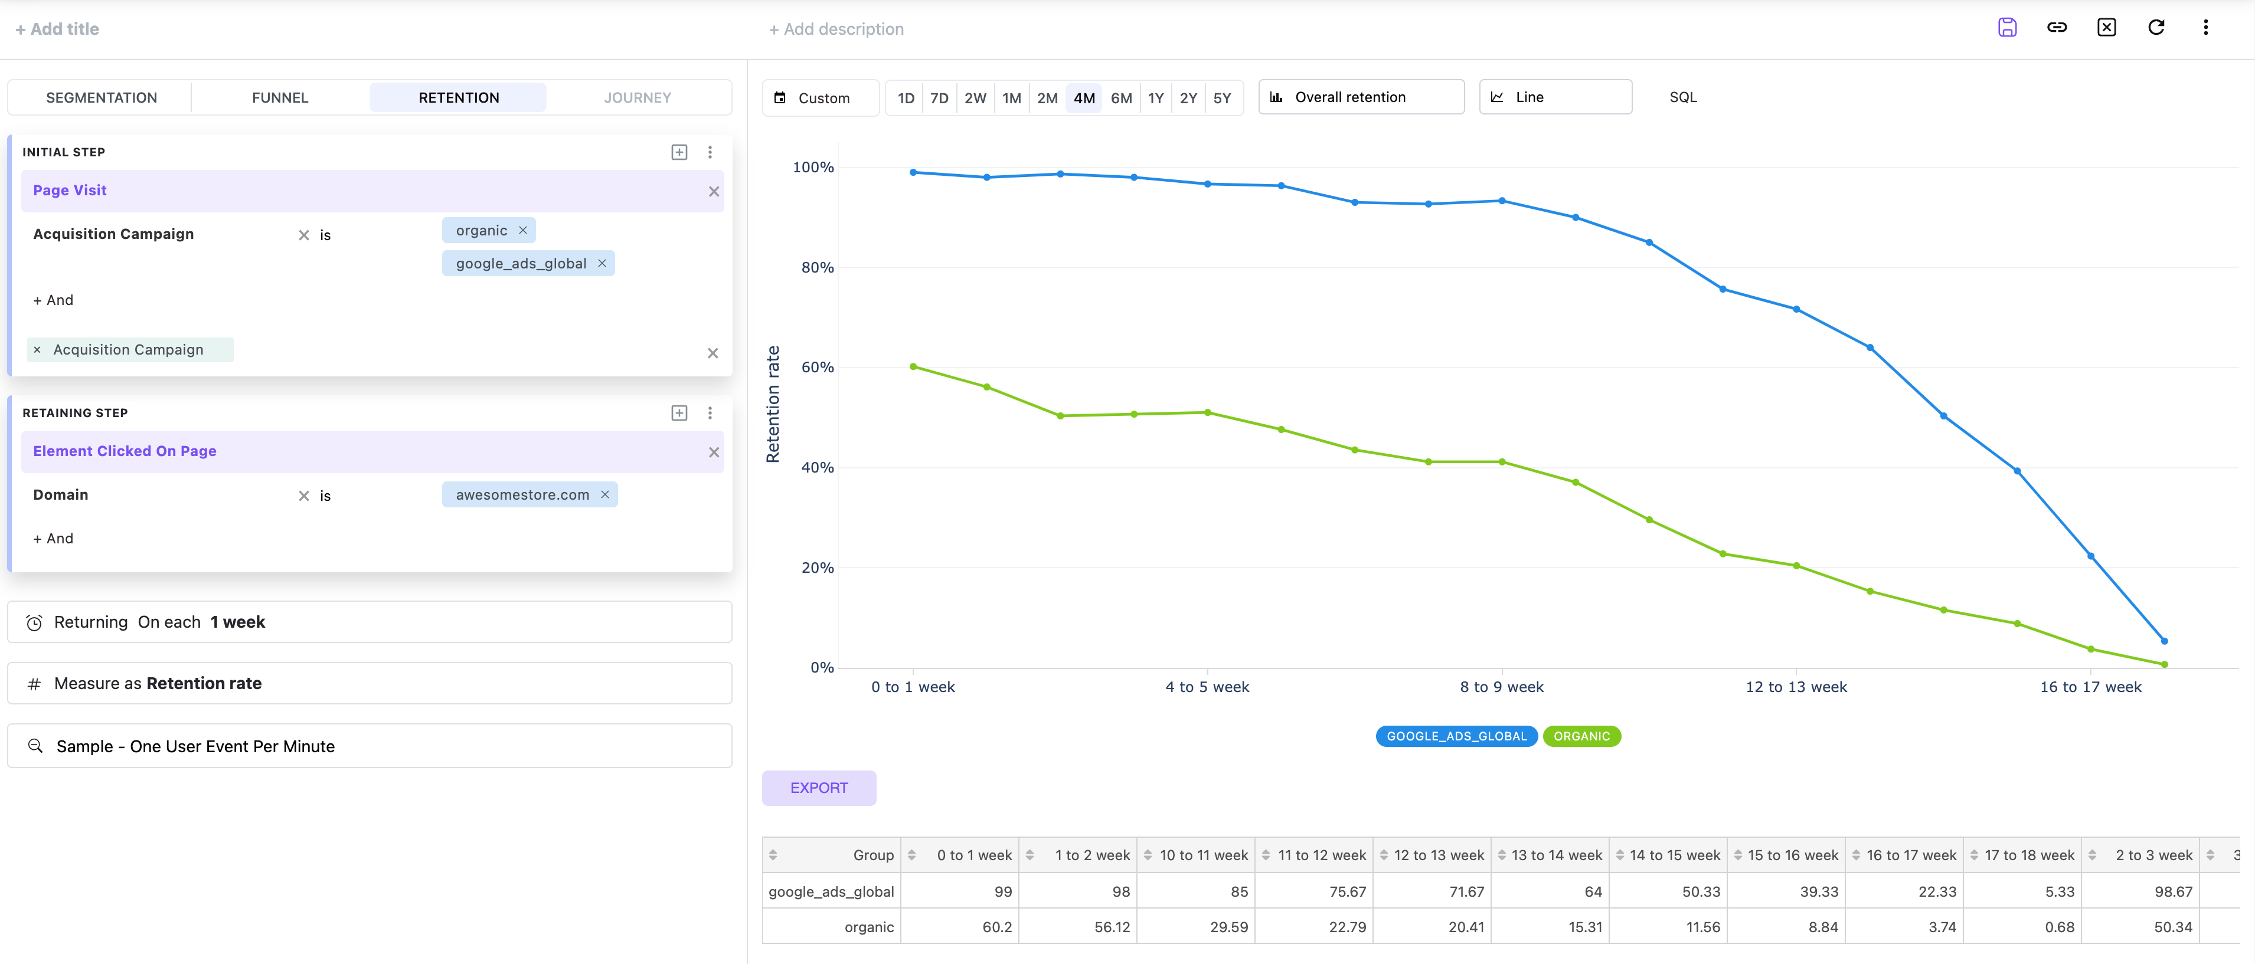This screenshot has width=2255, height=964.
Task: Click the save insight icon
Action: 2007,27
